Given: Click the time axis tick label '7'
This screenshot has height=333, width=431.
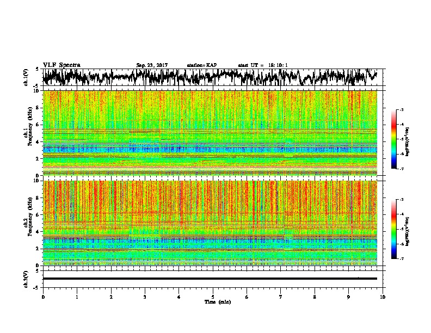Looking at the screenshot, I should [281, 297].
